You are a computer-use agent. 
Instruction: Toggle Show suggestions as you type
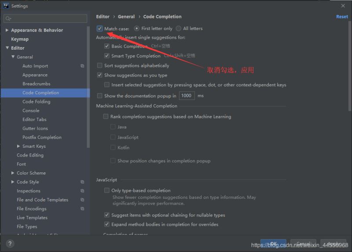tap(100, 75)
